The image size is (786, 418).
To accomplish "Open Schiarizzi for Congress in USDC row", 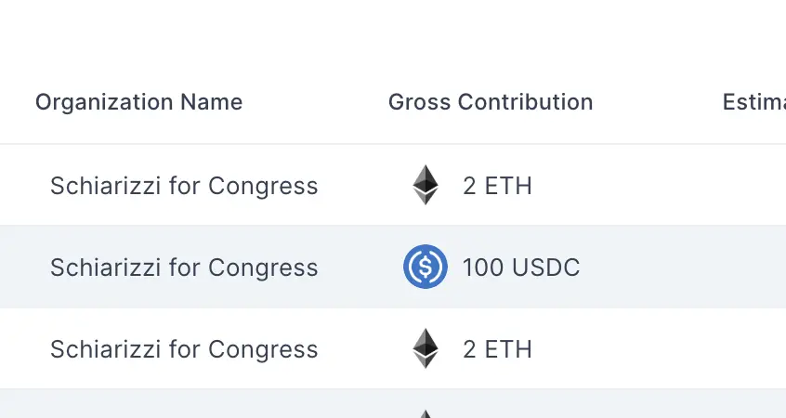I will [x=184, y=268].
